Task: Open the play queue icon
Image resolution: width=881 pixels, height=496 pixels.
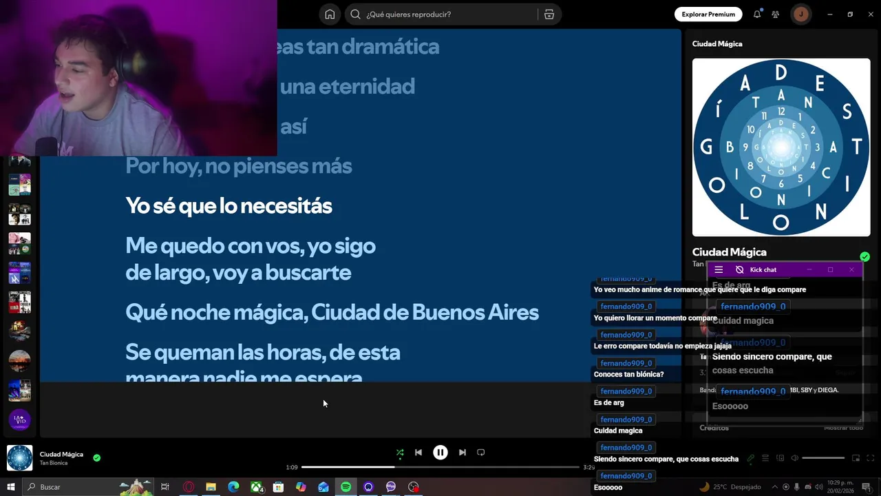Action: [765, 458]
